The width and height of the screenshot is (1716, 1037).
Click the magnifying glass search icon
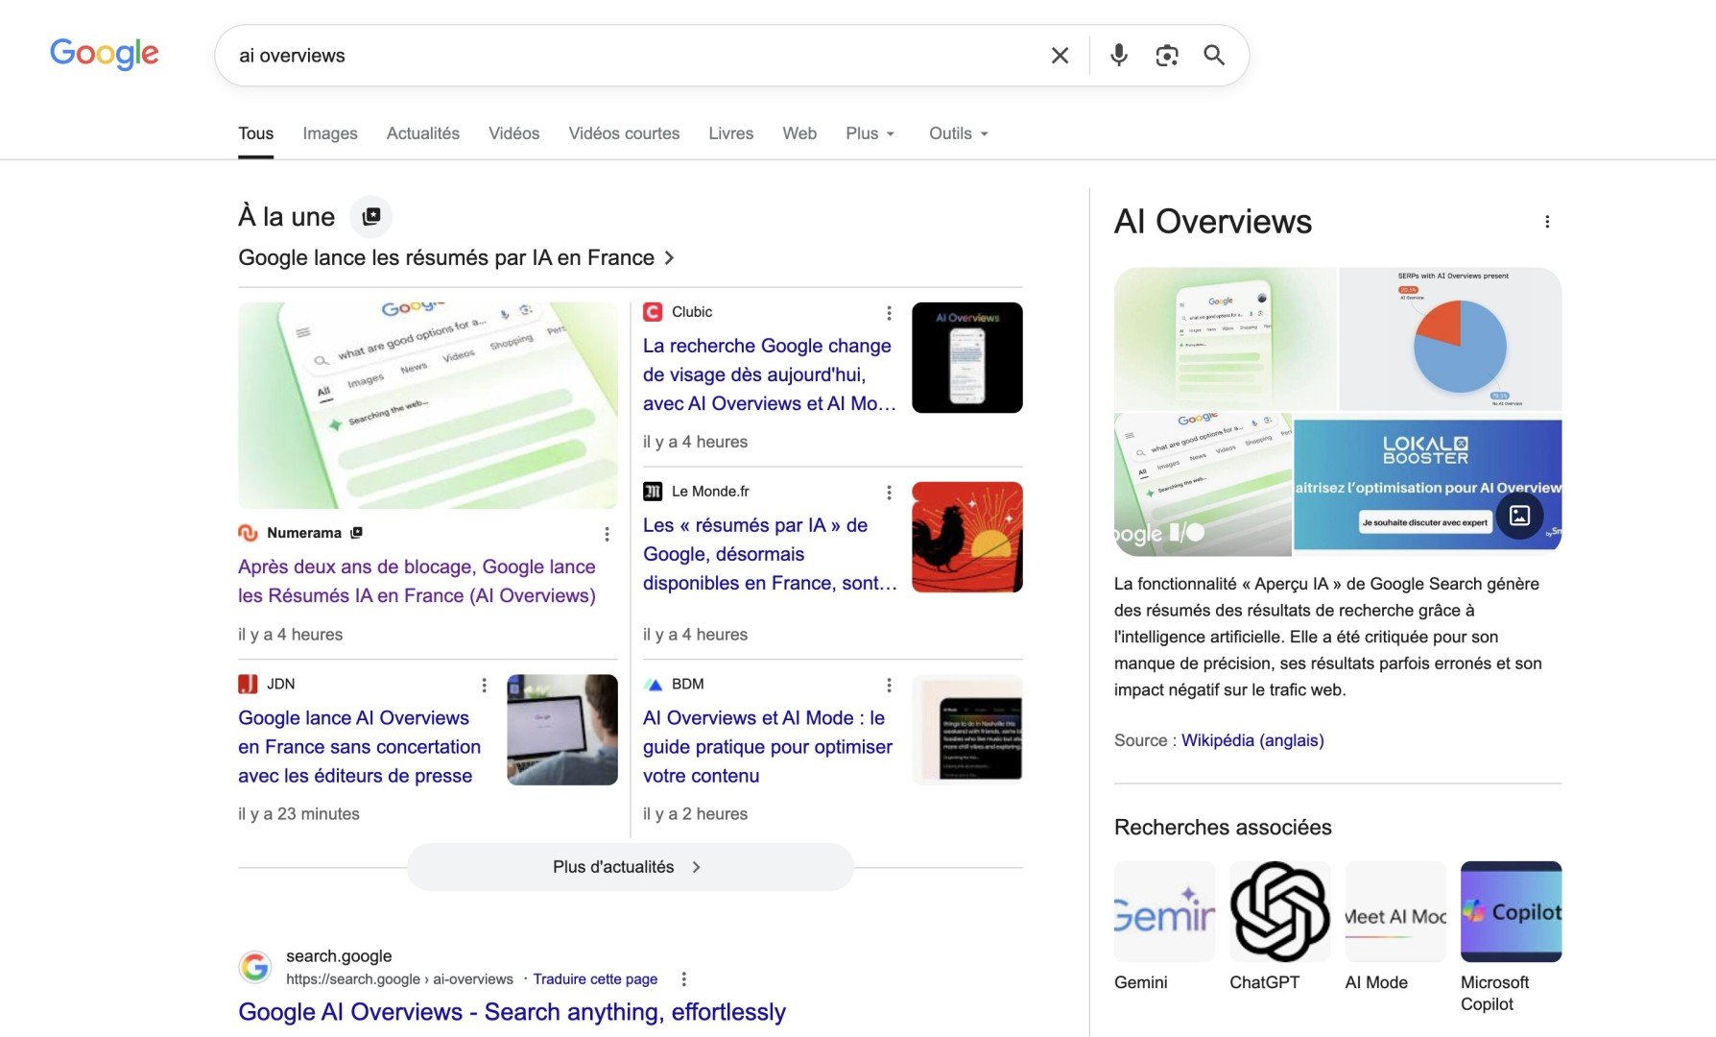point(1214,56)
